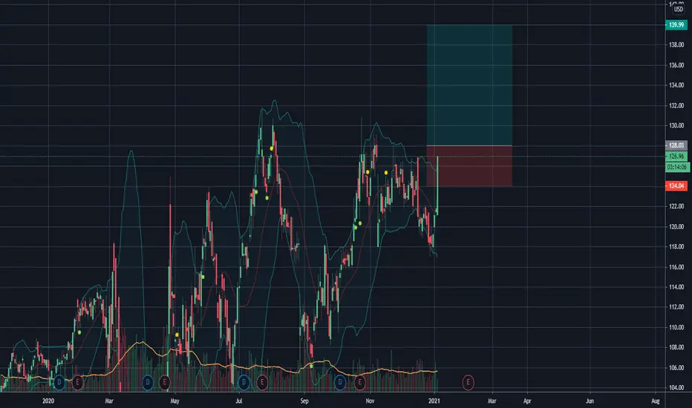Click the 138.00 price axis label
The image size is (692, 408).
(676, 45)
